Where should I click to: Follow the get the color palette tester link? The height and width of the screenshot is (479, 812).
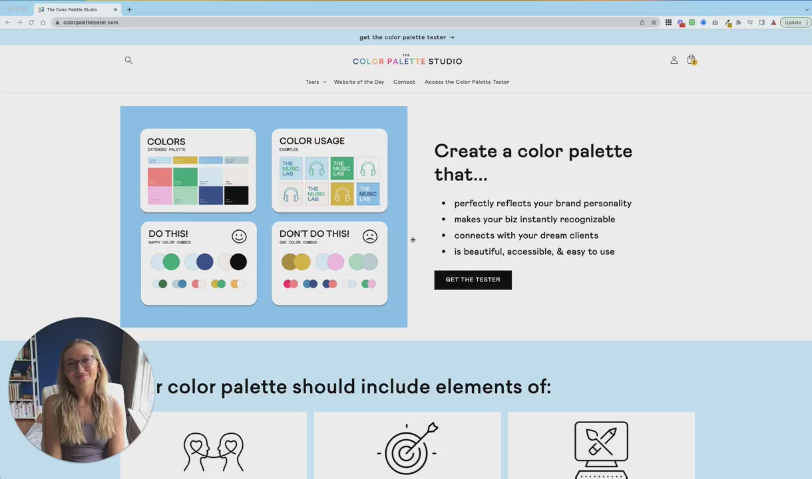407,37
